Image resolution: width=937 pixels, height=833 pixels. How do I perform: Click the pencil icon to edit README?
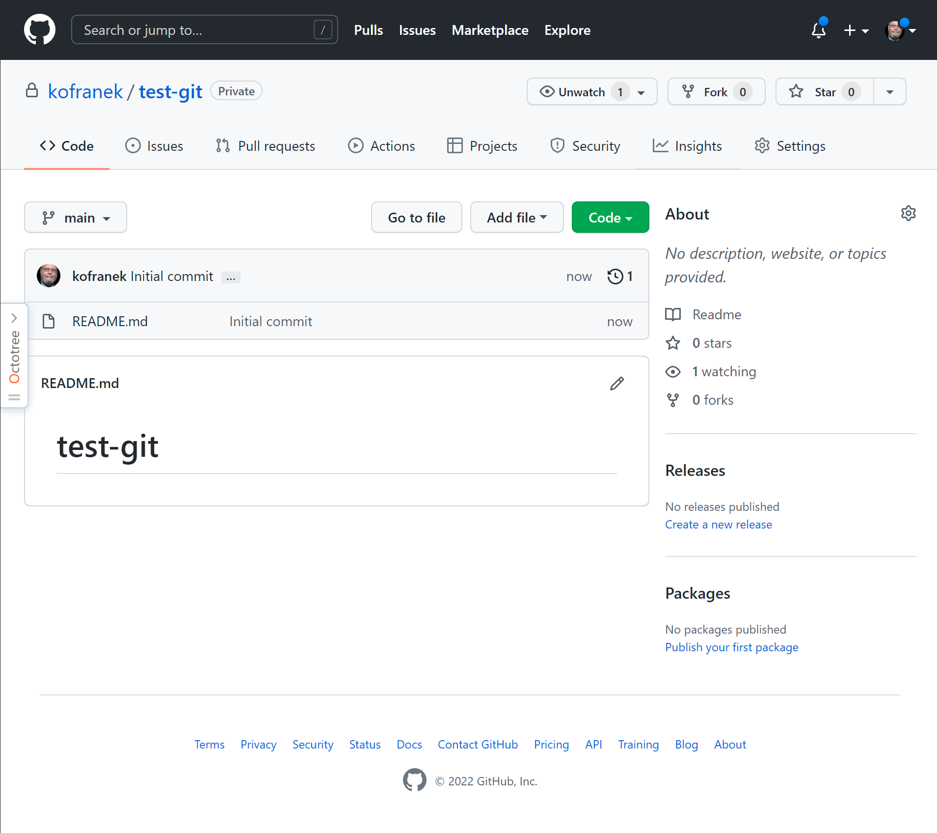tap(616, 384)
